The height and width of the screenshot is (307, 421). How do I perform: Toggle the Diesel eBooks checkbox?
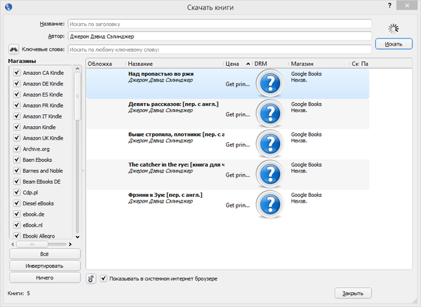pyautogui.click(x=17, y=203)
